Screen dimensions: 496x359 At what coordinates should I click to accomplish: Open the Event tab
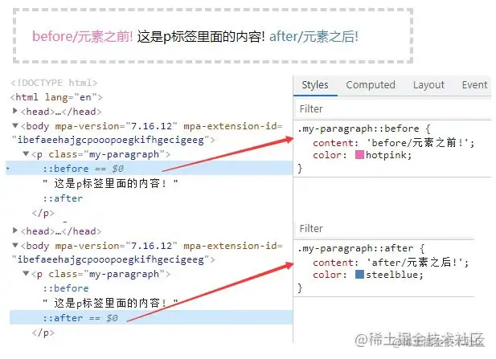point(474,85)
